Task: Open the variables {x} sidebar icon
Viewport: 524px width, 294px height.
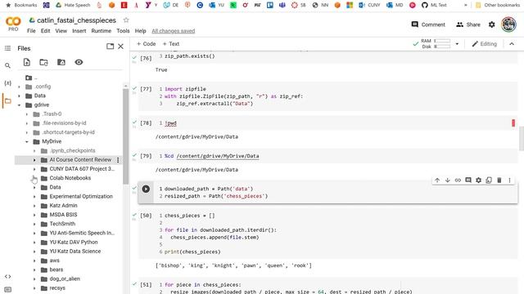Action: (x=7, y=83)
